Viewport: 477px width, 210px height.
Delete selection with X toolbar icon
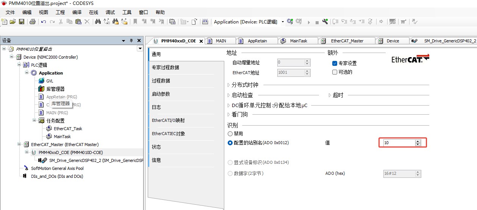(x=87, y=22)
